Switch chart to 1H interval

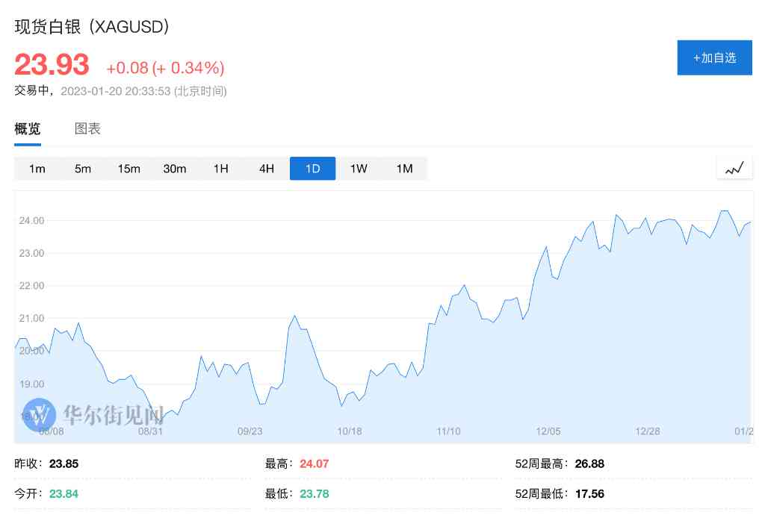click(221, 169)
